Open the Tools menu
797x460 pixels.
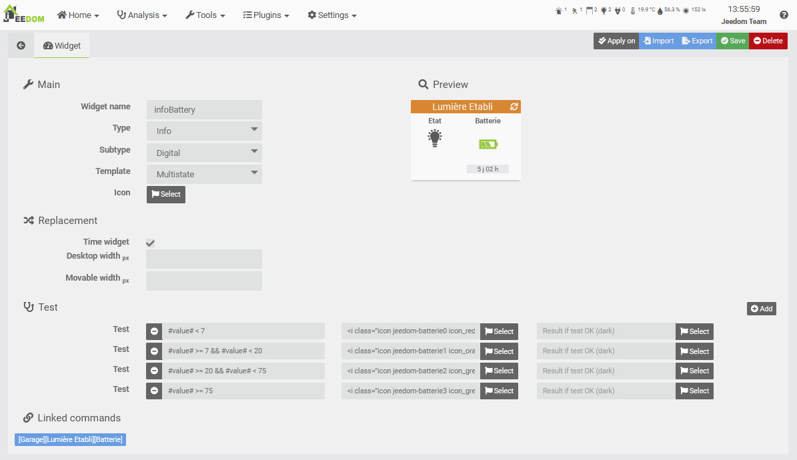point(205,15)
